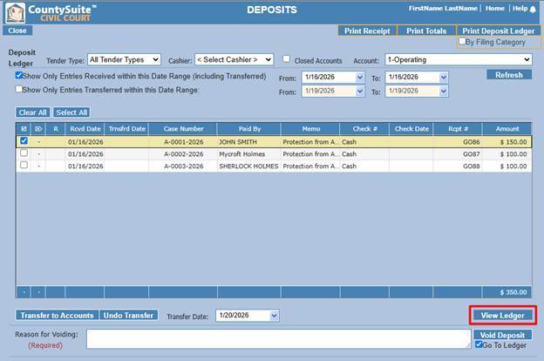The width and height of the screenshot is (544, 361).
Task: Click into the Reason for Voiding text field
Action: 279,339
